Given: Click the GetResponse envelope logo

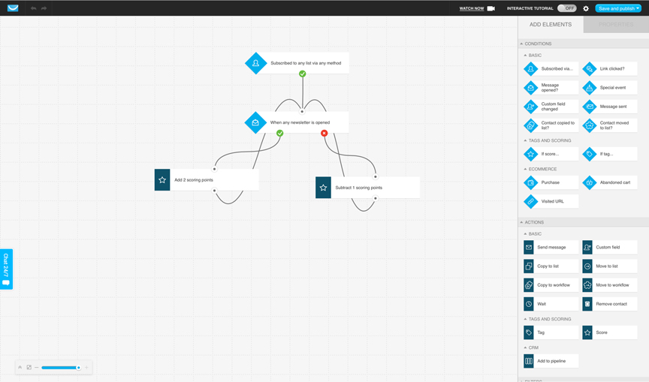Looking at the screenshot, I should pos(13,8).
